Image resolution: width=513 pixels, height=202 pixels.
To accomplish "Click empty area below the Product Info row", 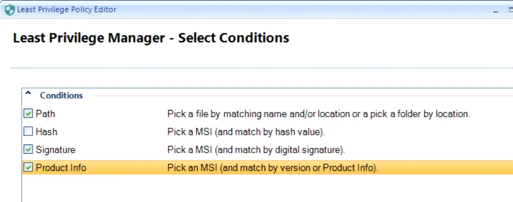I will pos(240,189).
